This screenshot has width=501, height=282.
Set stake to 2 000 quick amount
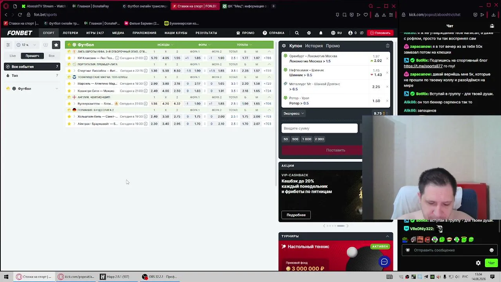(319, 139)
